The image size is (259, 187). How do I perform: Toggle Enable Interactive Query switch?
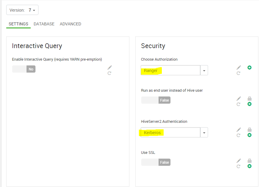(24, 69)
